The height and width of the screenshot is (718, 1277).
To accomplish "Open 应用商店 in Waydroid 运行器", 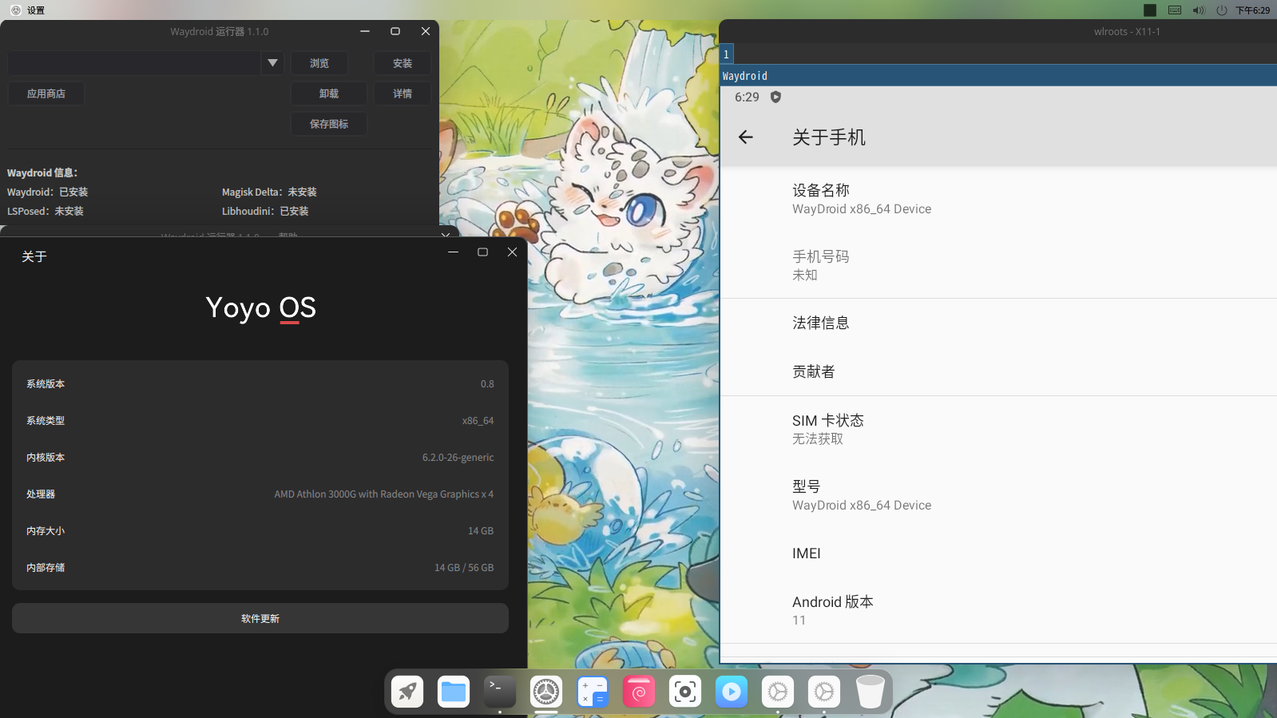I will pos(46,93).
